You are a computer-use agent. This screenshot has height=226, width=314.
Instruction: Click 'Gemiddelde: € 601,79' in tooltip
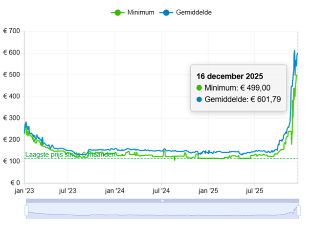[239, 99]
